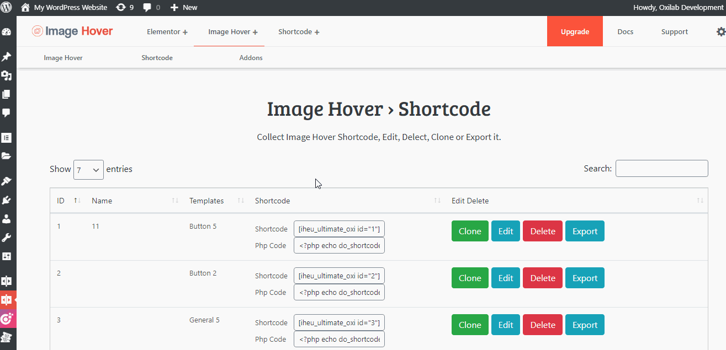The height and width of the screenshot is (350, 726).
Task: Click the Php Code field in row 2
Action: (339, 292)
